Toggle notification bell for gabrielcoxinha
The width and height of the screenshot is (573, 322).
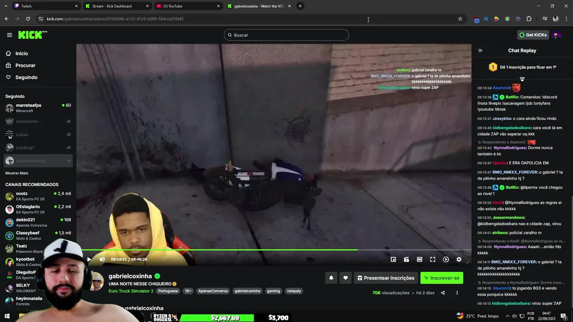(331, 278)
